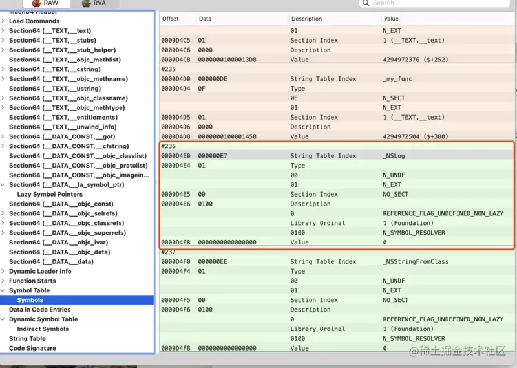Expand Section64 (__TEXT,__objc_methname) node

point(3,78)
